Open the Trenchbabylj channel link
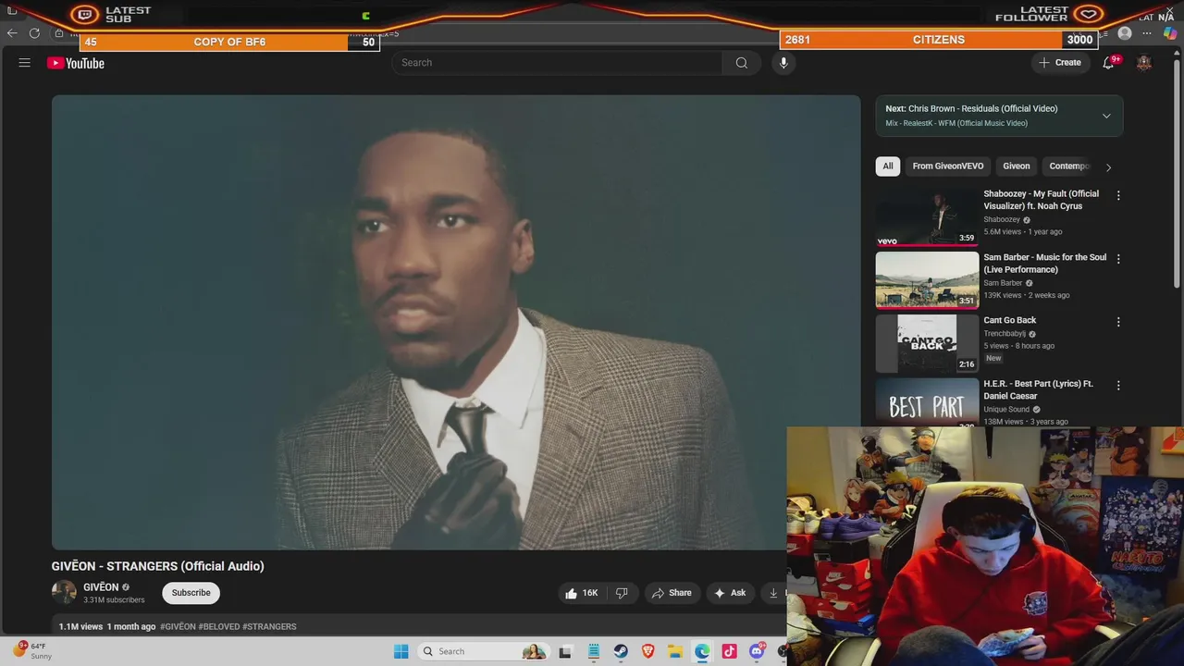 point(1005,334)
